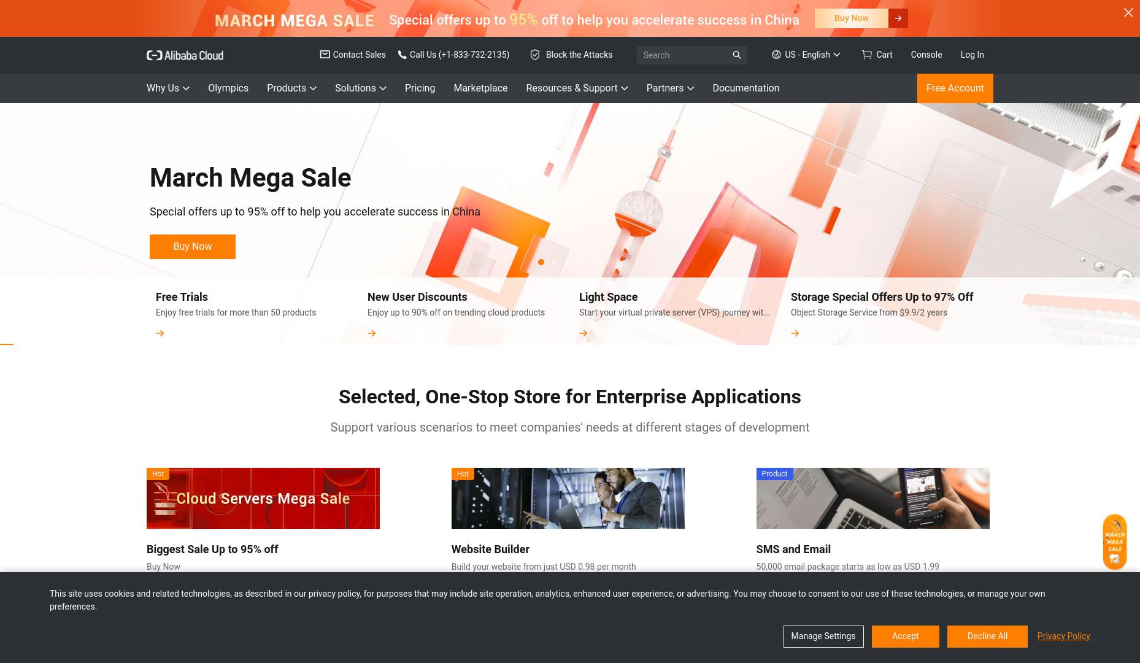Click the Free Account button

point(955,88)
